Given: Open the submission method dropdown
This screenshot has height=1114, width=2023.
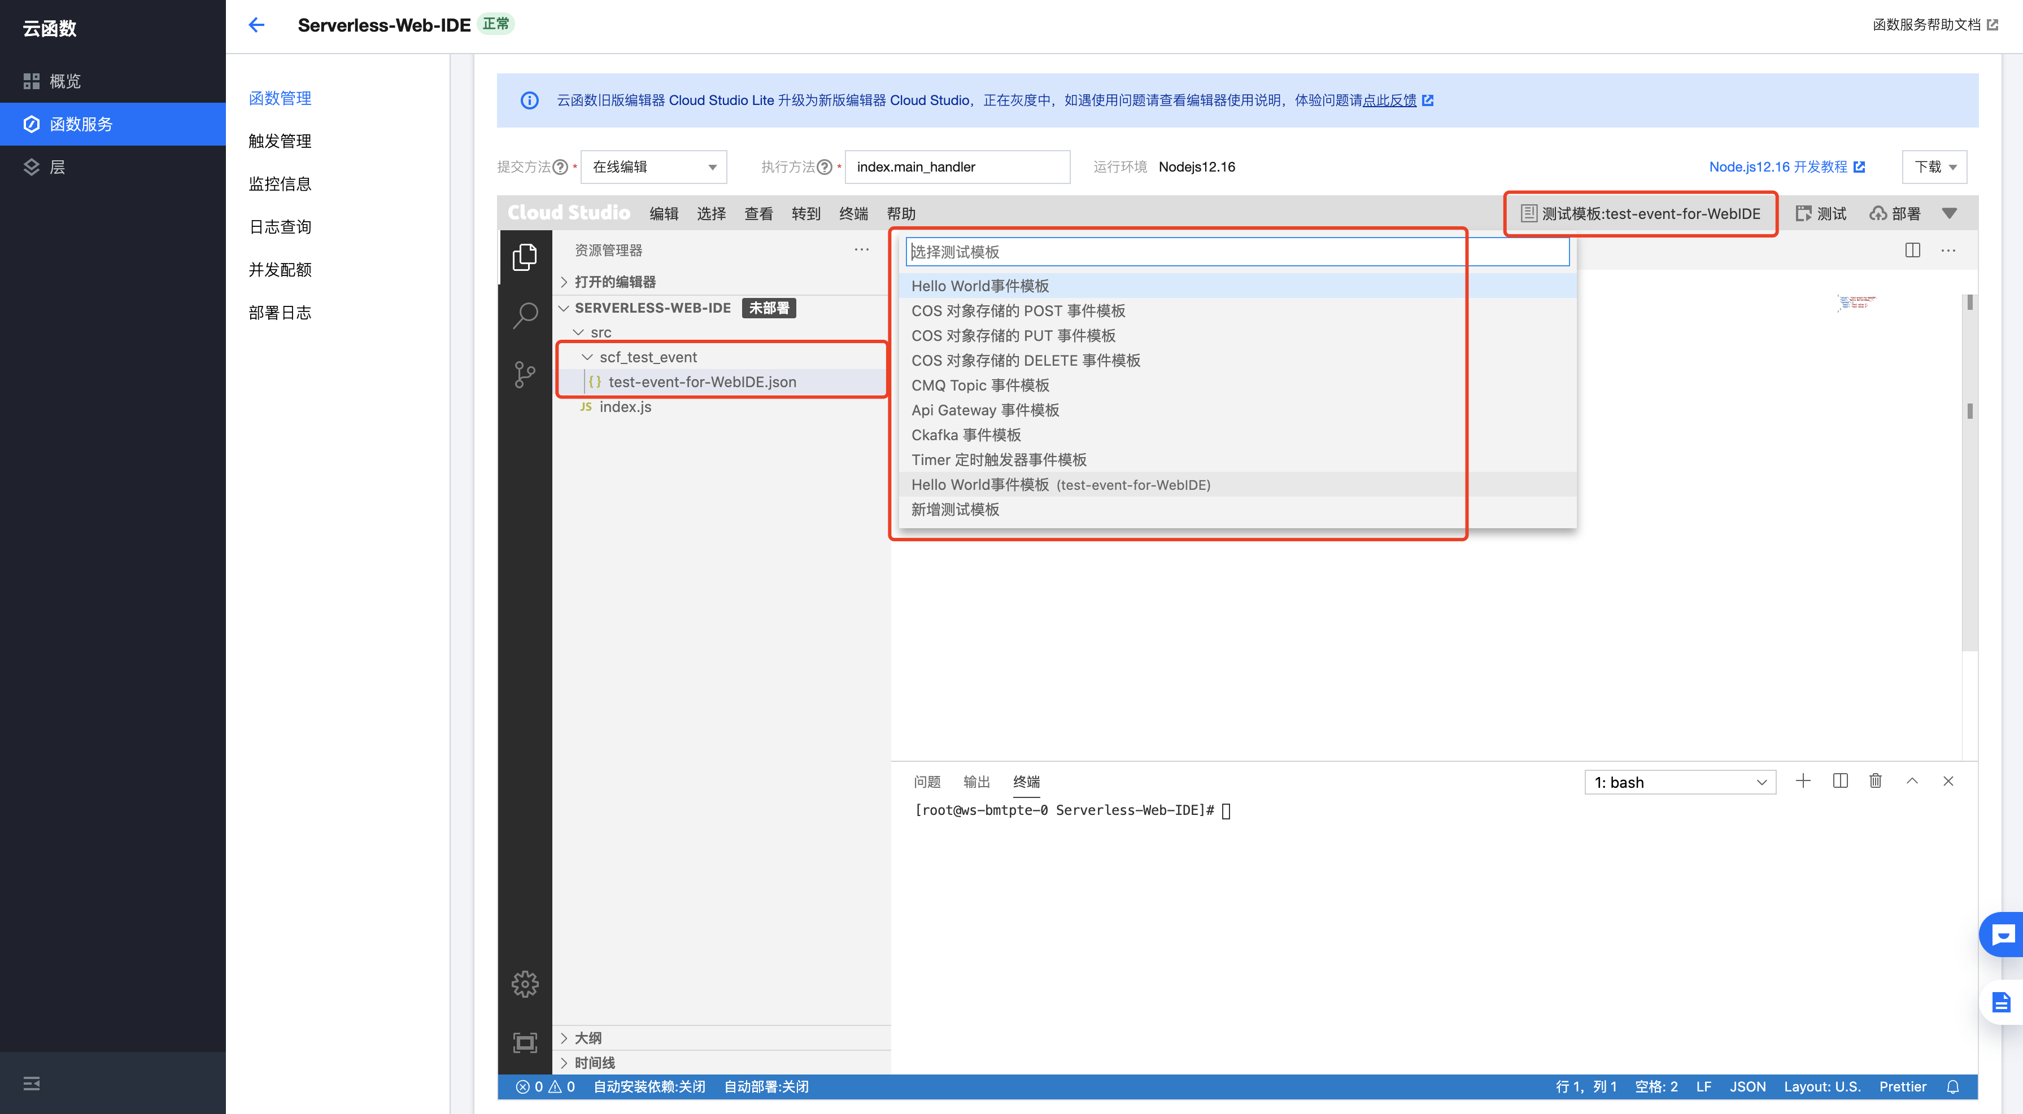Looking at the screenshot, I should tap(653, 167).
